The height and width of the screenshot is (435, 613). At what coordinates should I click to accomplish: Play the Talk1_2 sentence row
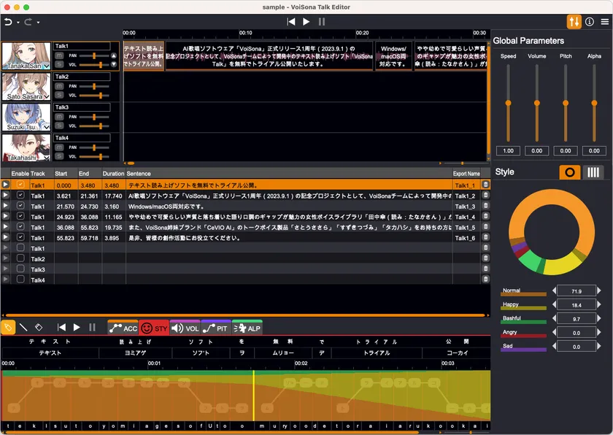6,196
